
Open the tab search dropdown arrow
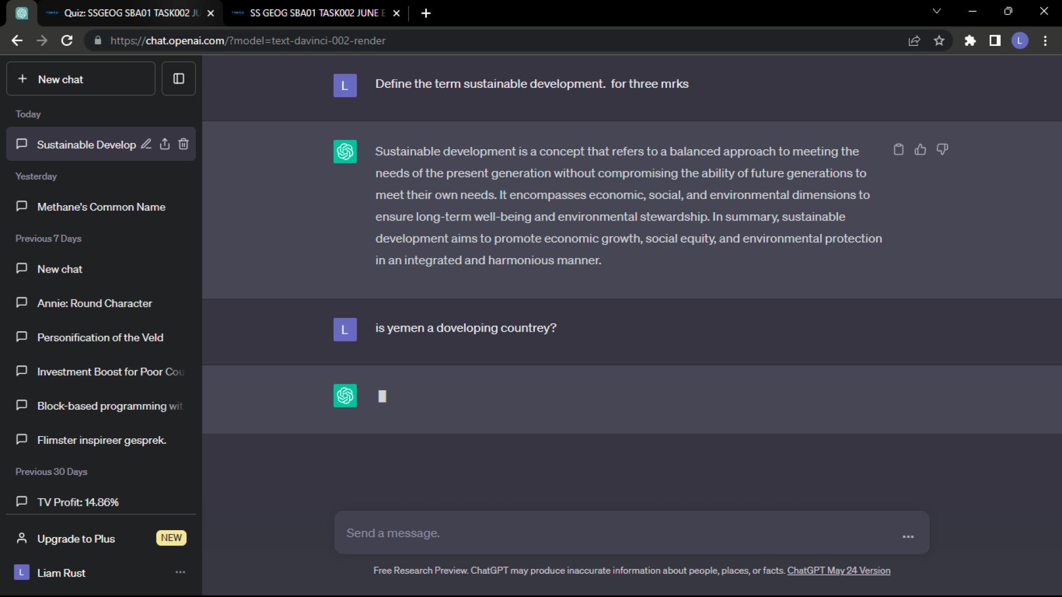point(936,11)
